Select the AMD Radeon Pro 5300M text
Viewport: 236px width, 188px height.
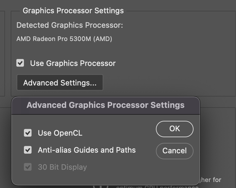point(64,39)
